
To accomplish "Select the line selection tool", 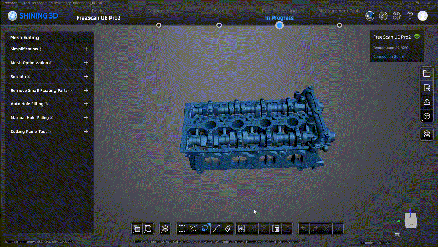I will pos(216,228).
